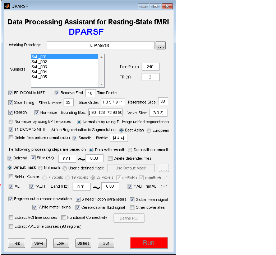Enable Extract ROI time courses
This screenshot has height=255, width=276.
click(11, 218)
